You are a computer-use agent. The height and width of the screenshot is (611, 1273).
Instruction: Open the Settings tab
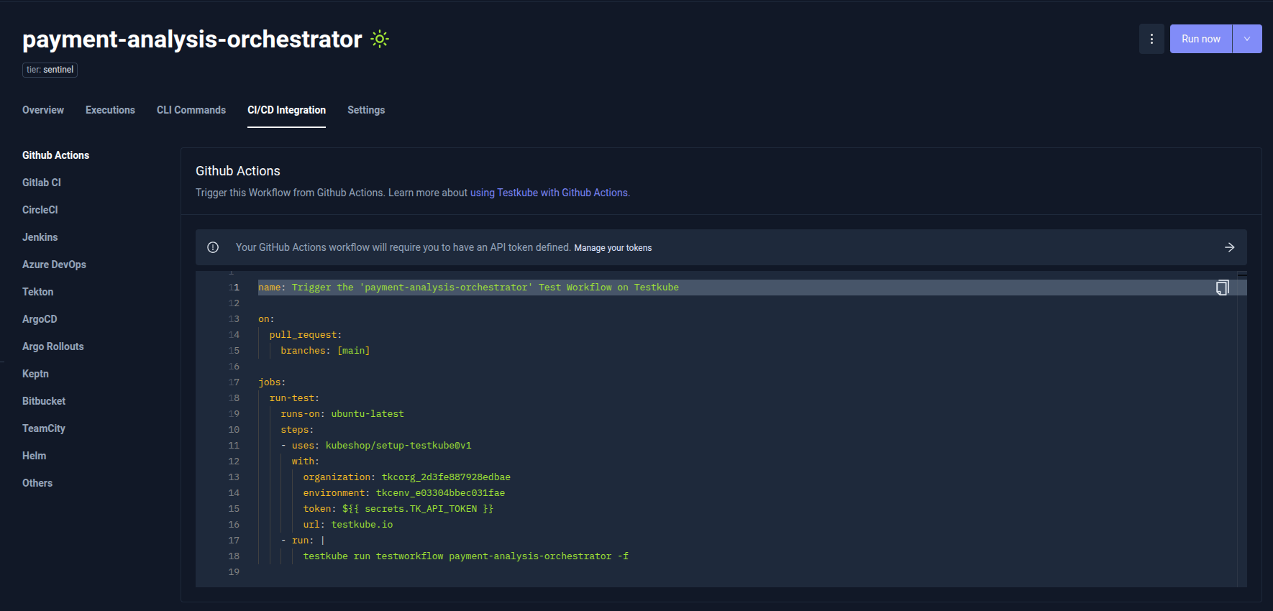click(x=366, y=110)
